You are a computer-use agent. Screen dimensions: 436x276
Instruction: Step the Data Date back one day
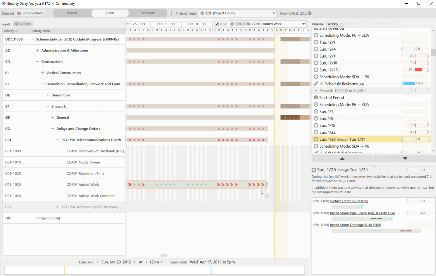pyautogui.click(x=98, y=262)
